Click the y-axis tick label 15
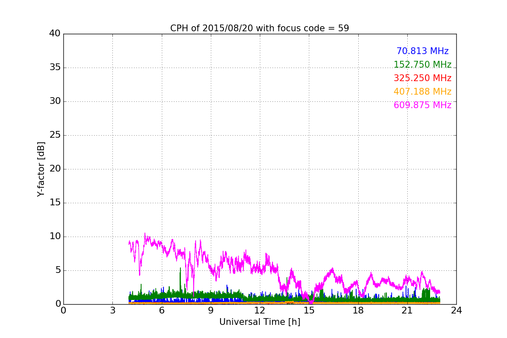This screenshot has width=507, height=338. coord(55,203)
